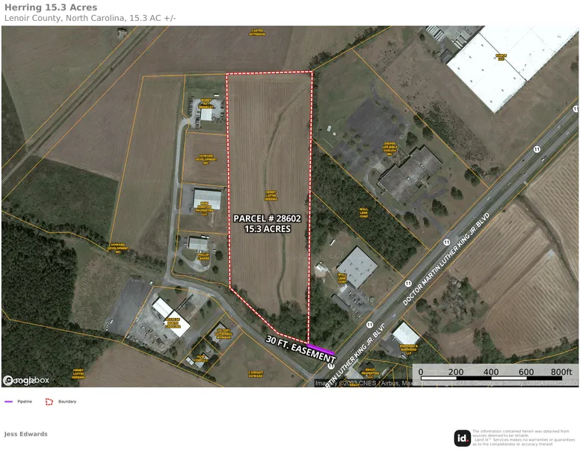This screenshot has width=580, height=449.
Task: Click the Herring 15.3 Acres title
Action: pos(51,7)
